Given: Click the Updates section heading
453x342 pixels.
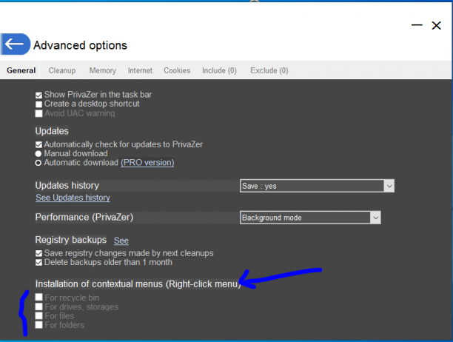Looking at the screenshot, I should [x=52, y=131].
